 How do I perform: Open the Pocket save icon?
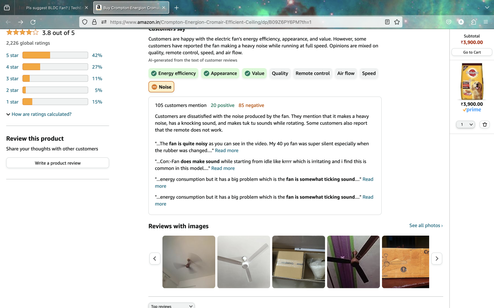point(449,22)
